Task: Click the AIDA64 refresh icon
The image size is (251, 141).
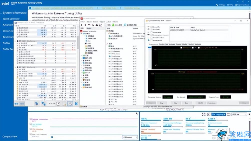Action: 93,25
